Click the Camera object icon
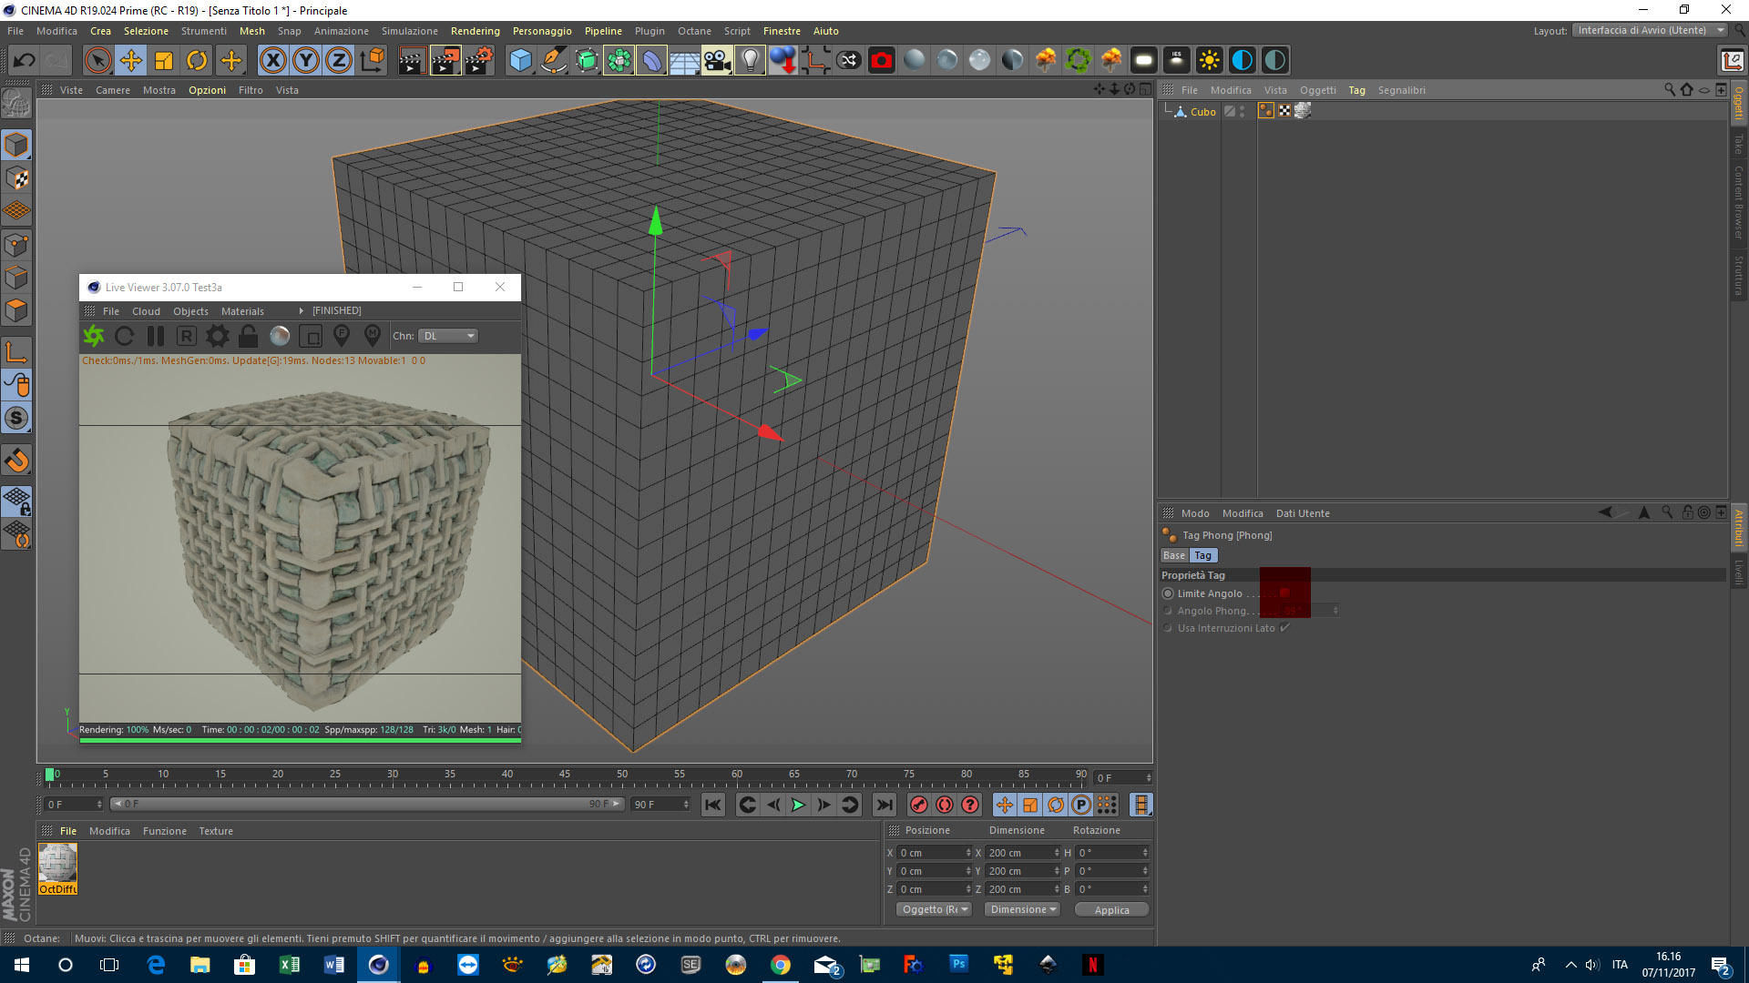 [717, 61]
